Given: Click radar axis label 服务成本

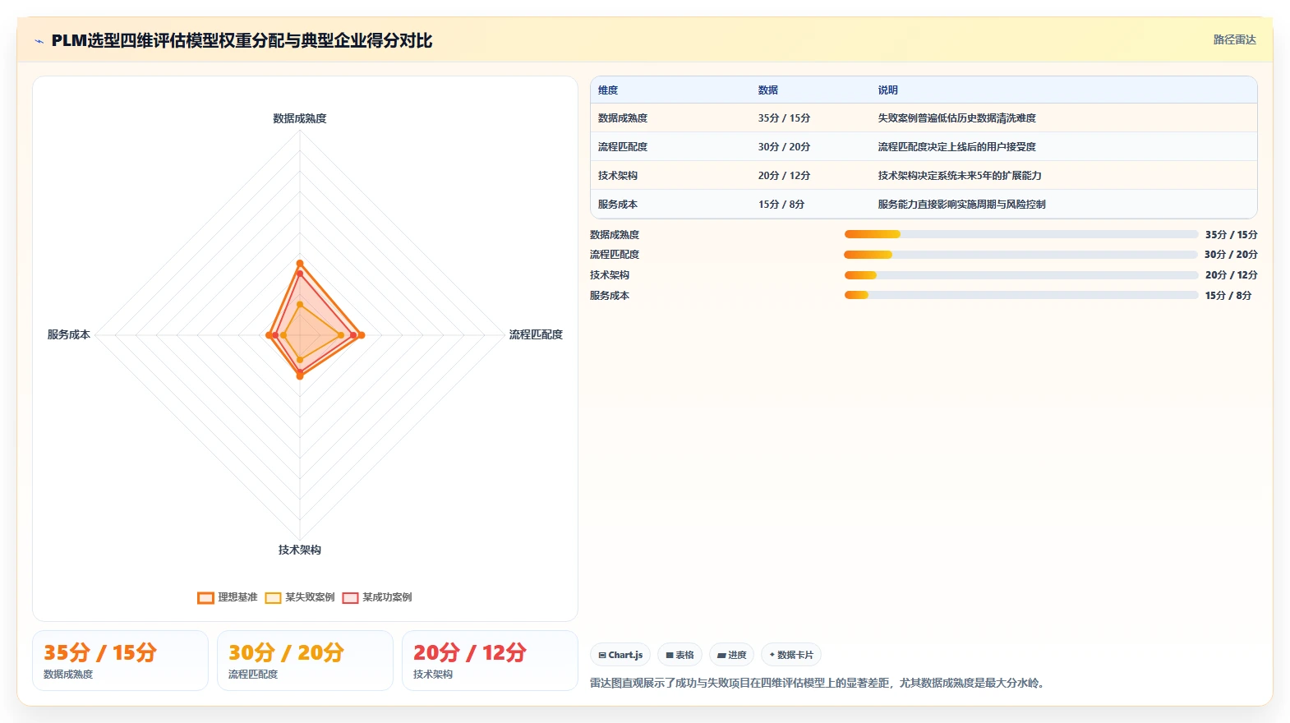Looking at the screenshot, I should click(x=69, y=334).
